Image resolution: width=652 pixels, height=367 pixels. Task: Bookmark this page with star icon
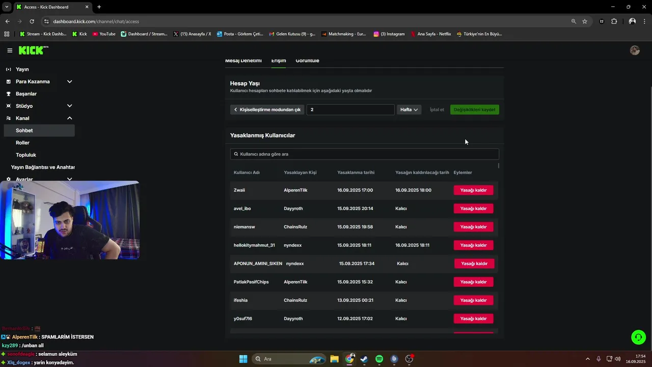pyautogui.click(x=585, y=21)
